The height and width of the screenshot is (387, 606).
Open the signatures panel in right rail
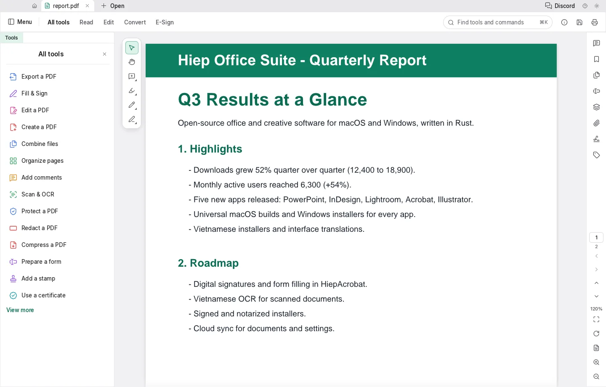click(x=596, y=139)
